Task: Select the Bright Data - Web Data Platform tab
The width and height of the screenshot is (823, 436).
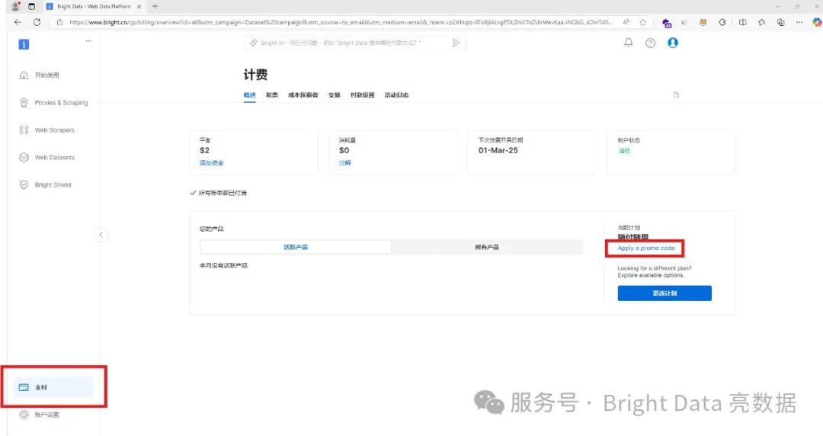Action: click(94, 6)
